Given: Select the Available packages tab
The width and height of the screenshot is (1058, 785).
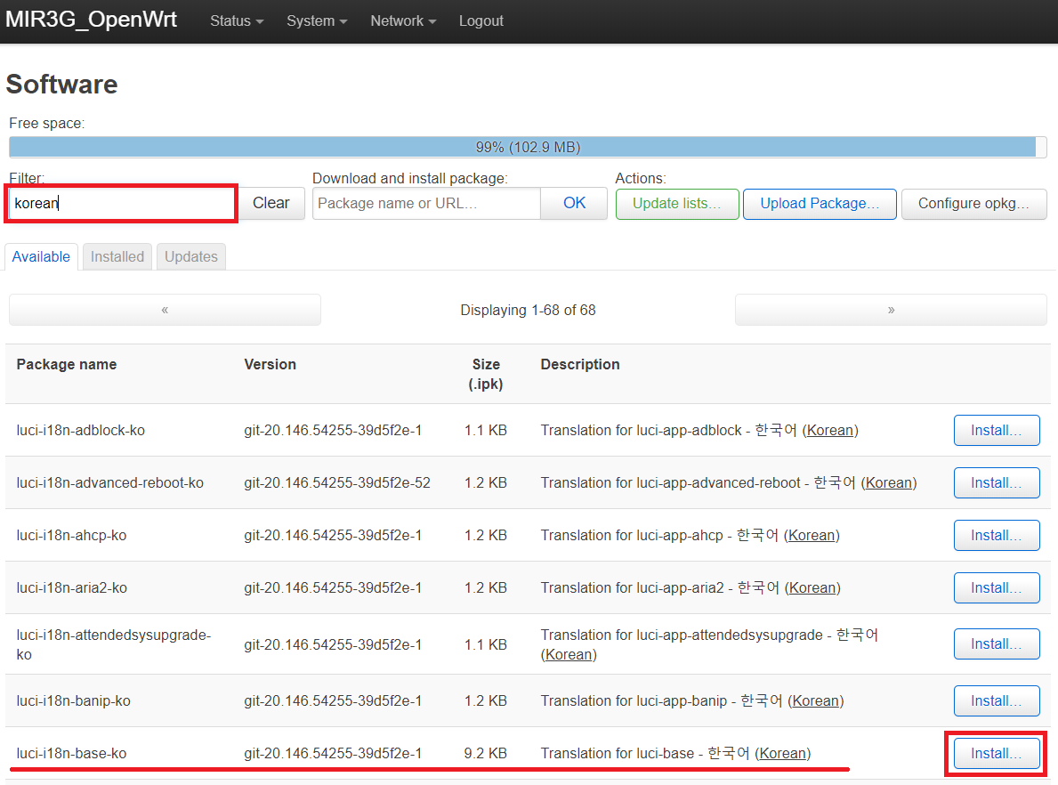Looking at the screenshot, I should click(x=41, y=256).
